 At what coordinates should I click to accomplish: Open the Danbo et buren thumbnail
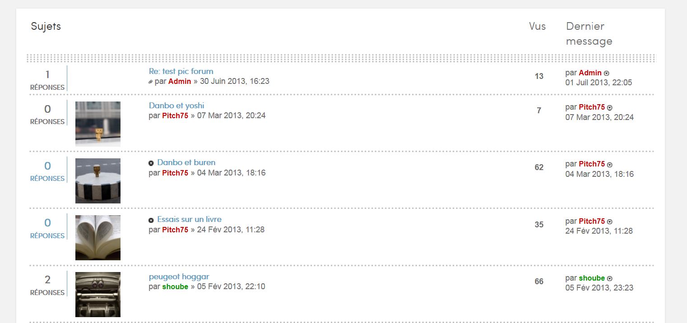(x=98, y=181)
